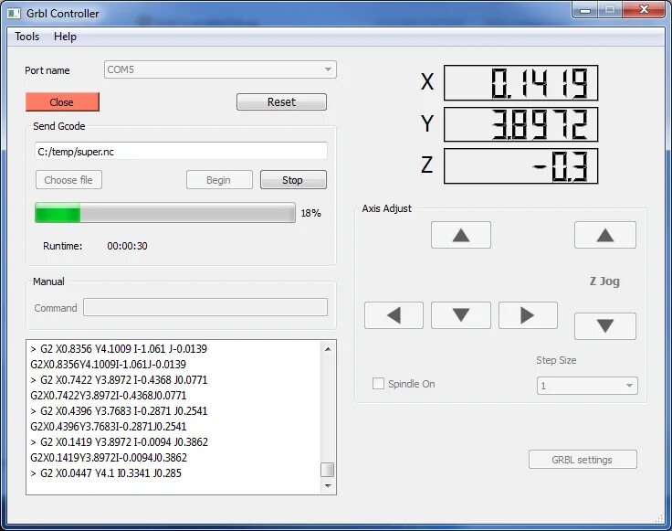Viewport: 672px width, 531px height.
Task: Jog Z axis up with arrow button
Action: [x=604, y=235]
